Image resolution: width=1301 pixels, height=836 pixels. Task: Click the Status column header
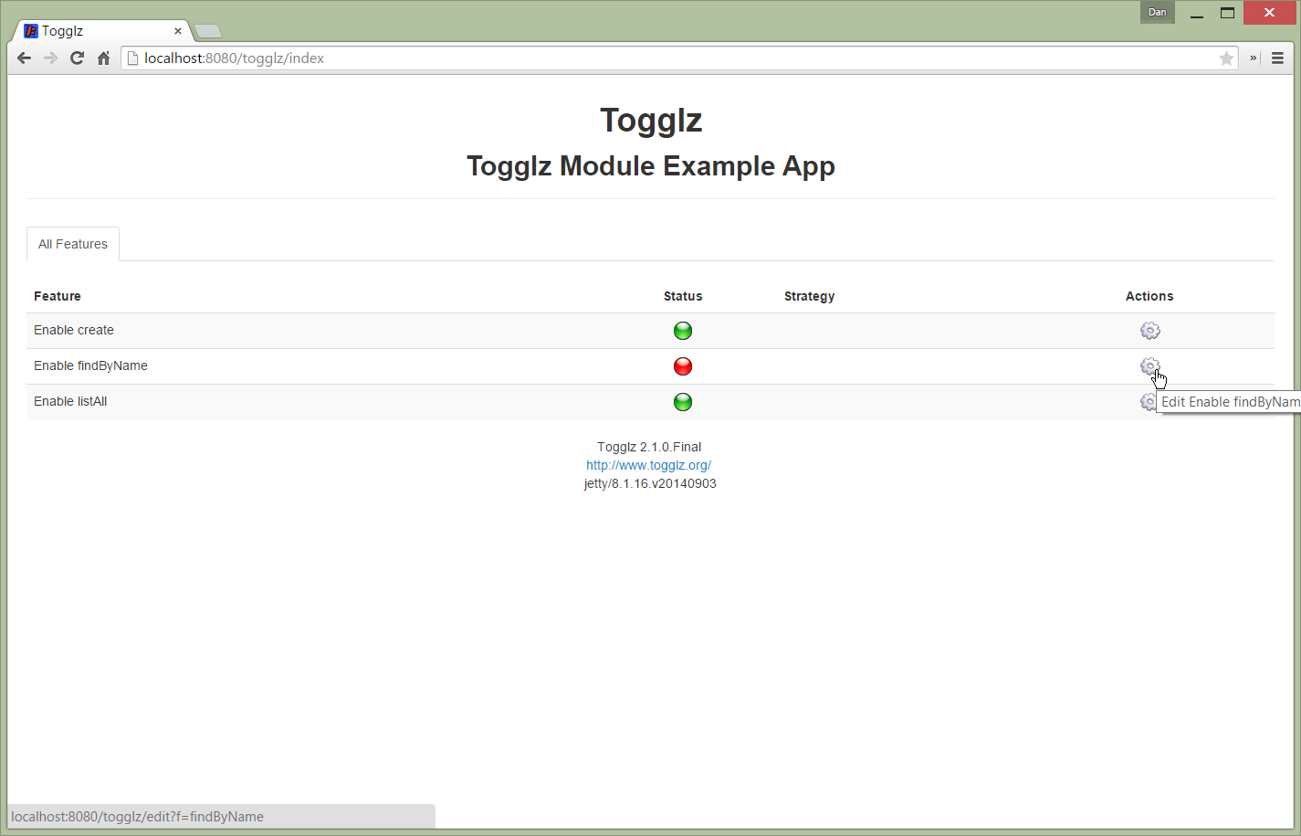[683, 296]
